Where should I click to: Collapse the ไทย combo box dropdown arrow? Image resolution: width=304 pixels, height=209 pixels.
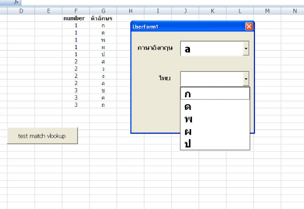(x=246, y=78)
